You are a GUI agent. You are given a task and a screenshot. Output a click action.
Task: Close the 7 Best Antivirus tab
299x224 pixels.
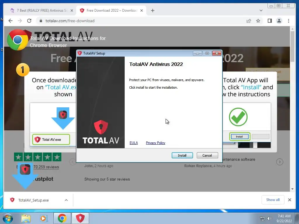coord(72,10)
